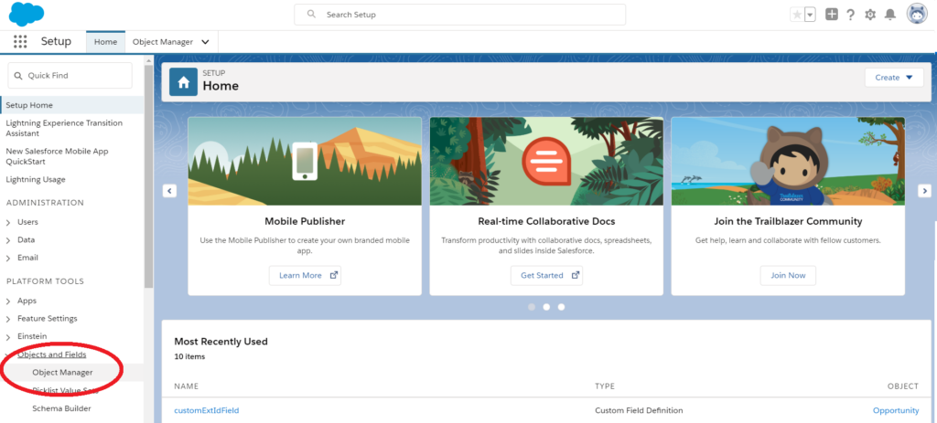Select the first carousel indicator dot
Image resolution: width=937 pixels, height=423 pixels.
[x=532, y=307]
